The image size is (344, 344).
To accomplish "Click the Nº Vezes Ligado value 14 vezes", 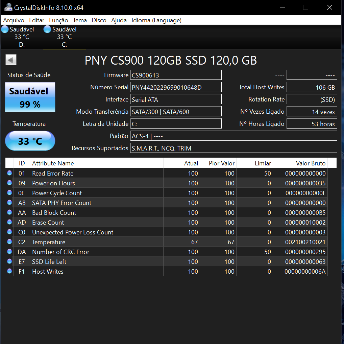I will [312, 112].
